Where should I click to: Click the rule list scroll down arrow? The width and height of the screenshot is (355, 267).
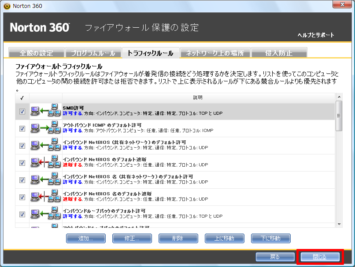[339, 224]
